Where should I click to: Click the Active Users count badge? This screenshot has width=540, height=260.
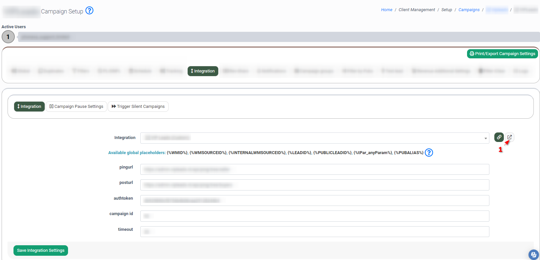pyautogui.click(x=8, y=37)
